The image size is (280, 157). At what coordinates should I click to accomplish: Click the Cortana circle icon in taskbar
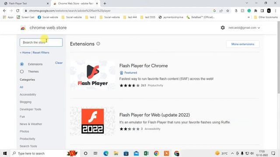coord(86,153)
